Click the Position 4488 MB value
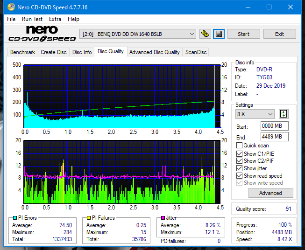The width and height of the screenshot is (305, 250). [x=282, y=232]
